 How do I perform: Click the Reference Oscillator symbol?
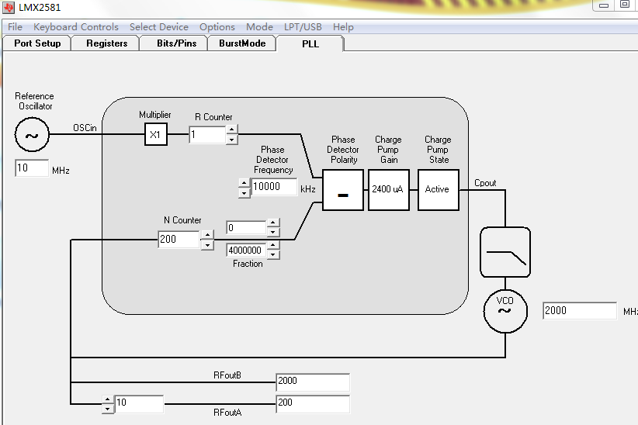(x=32, y=135)
